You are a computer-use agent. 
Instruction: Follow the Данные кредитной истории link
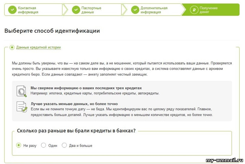click(x=39, y=48)
